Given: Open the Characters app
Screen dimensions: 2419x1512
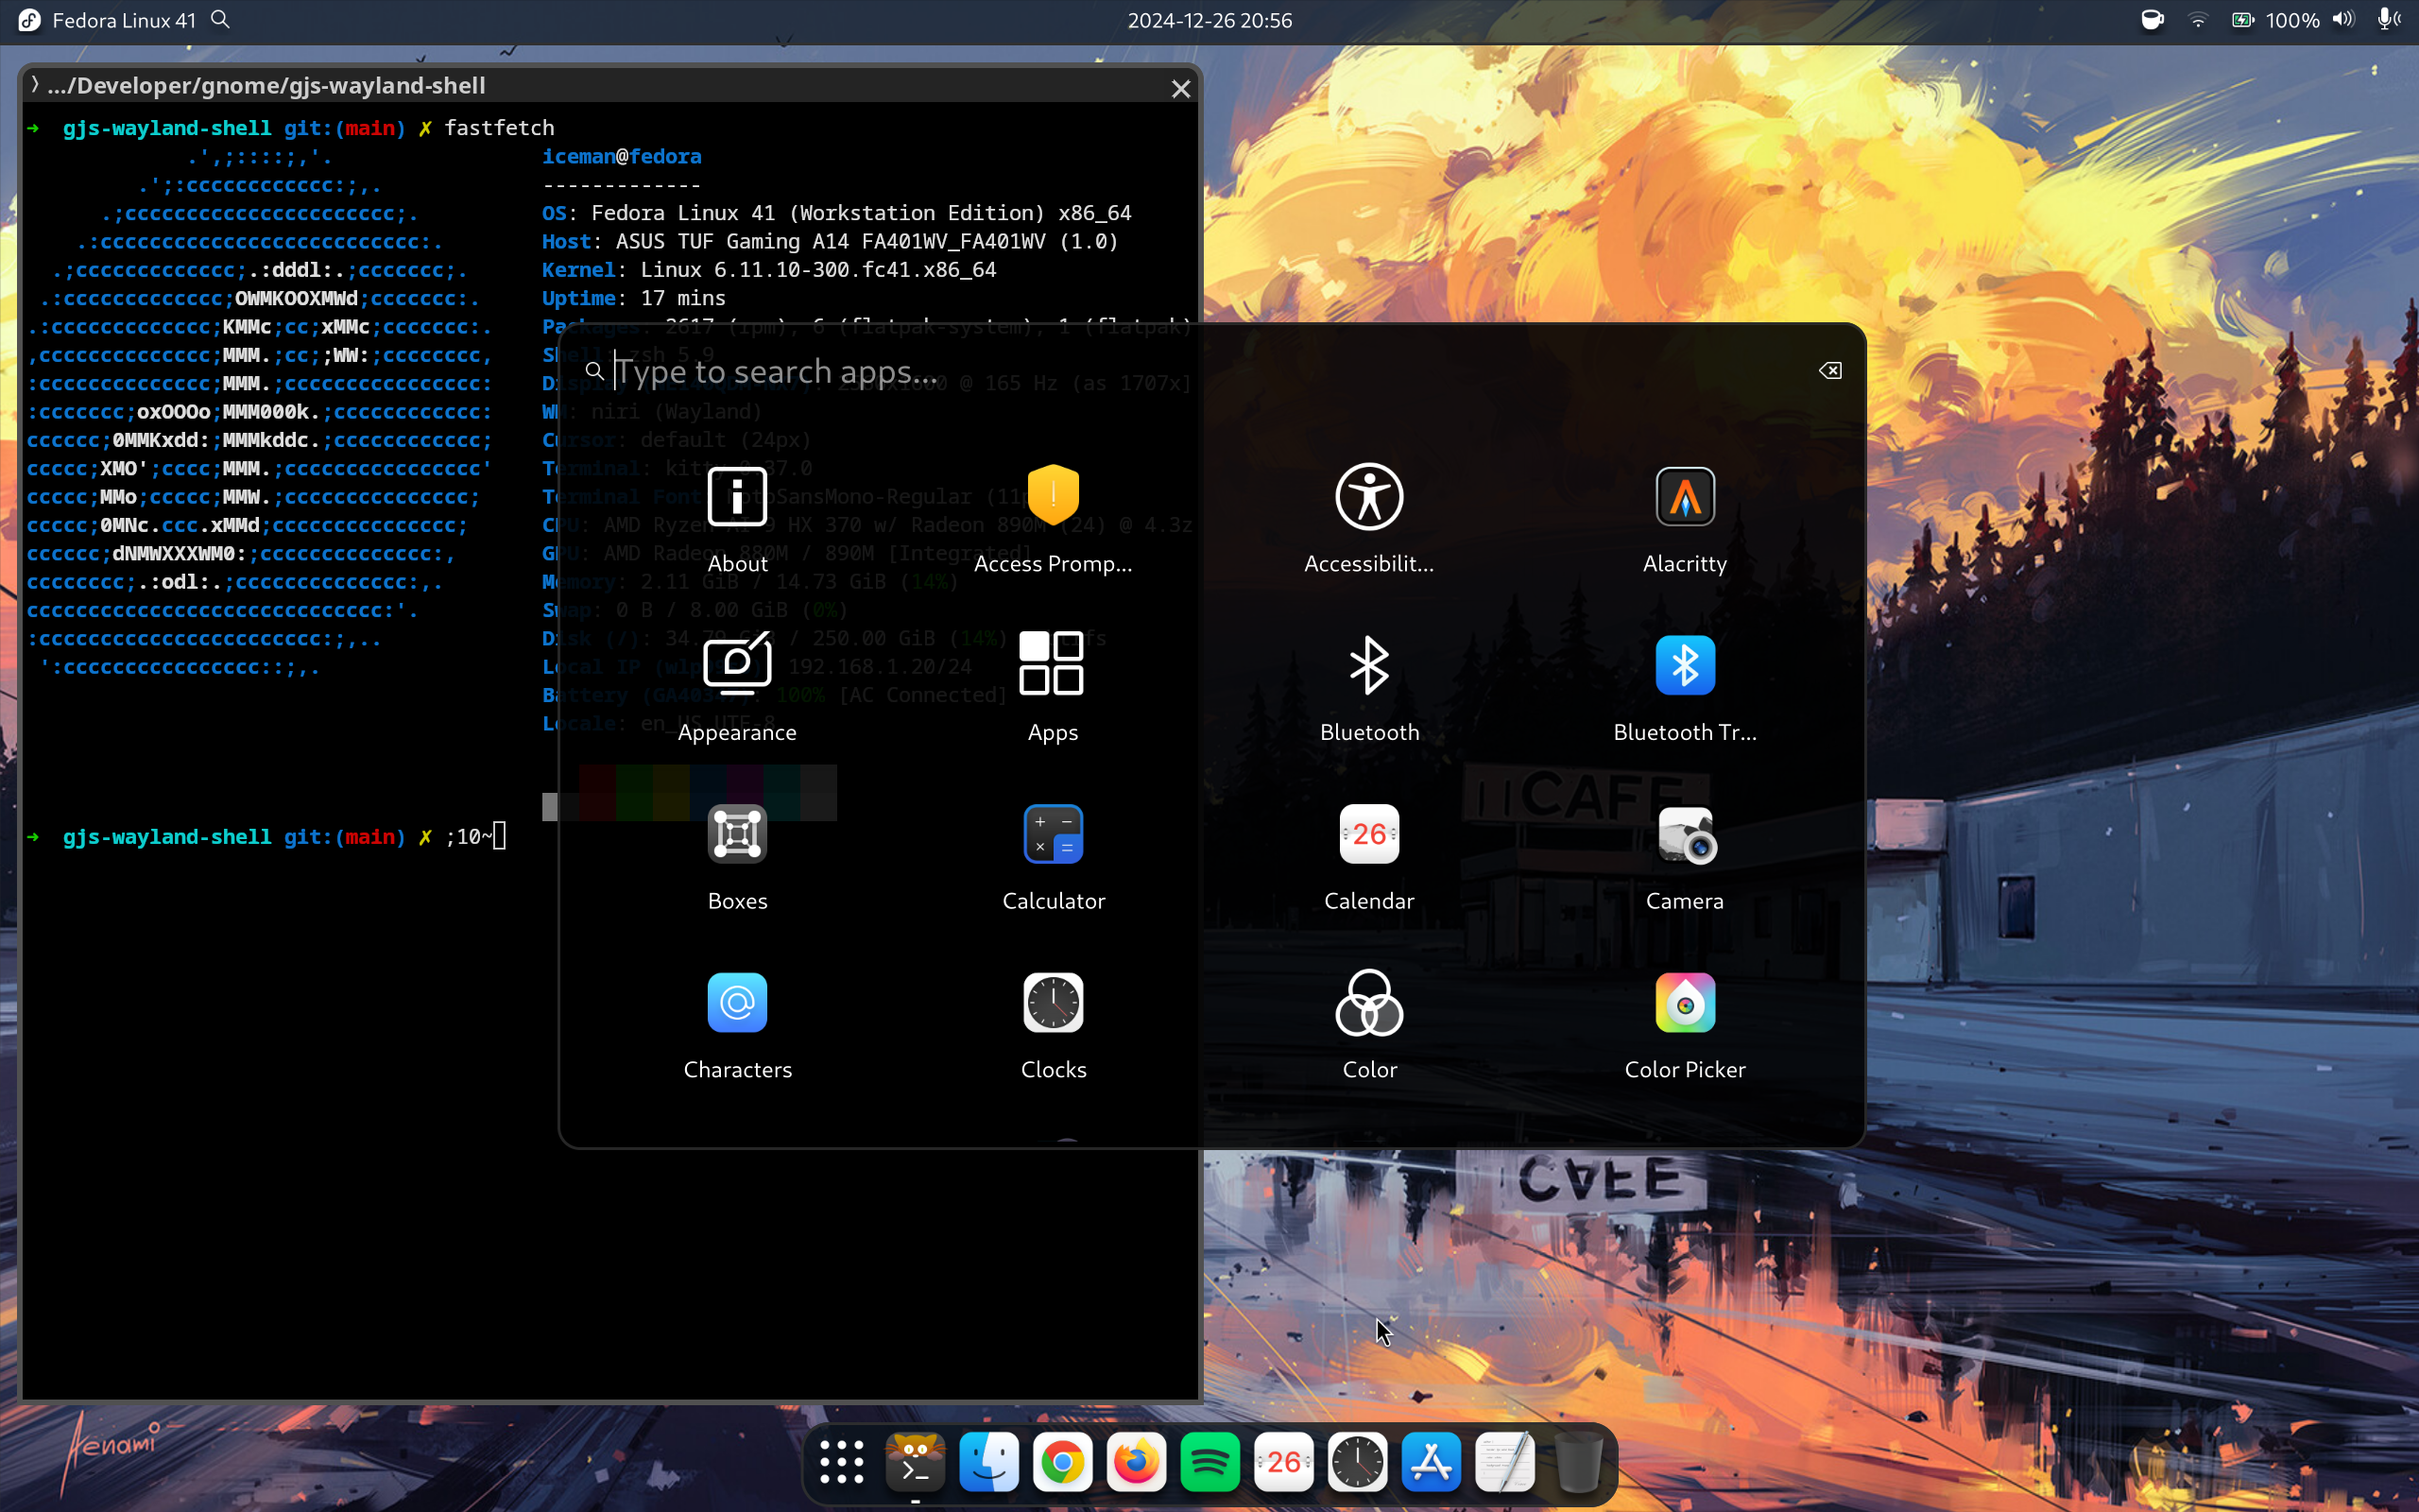Looking at the screenshot, I should (737, 1003).
